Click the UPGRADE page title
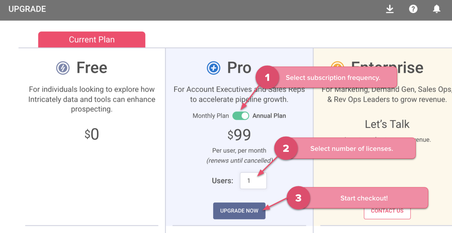 pos(27,9)
